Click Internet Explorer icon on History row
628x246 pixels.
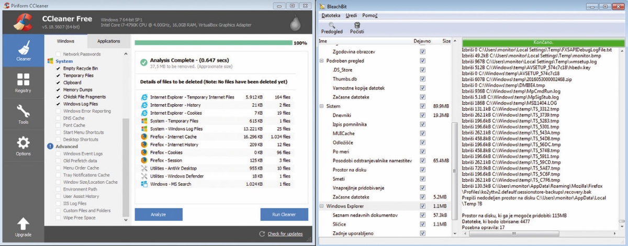click(144, 105)
